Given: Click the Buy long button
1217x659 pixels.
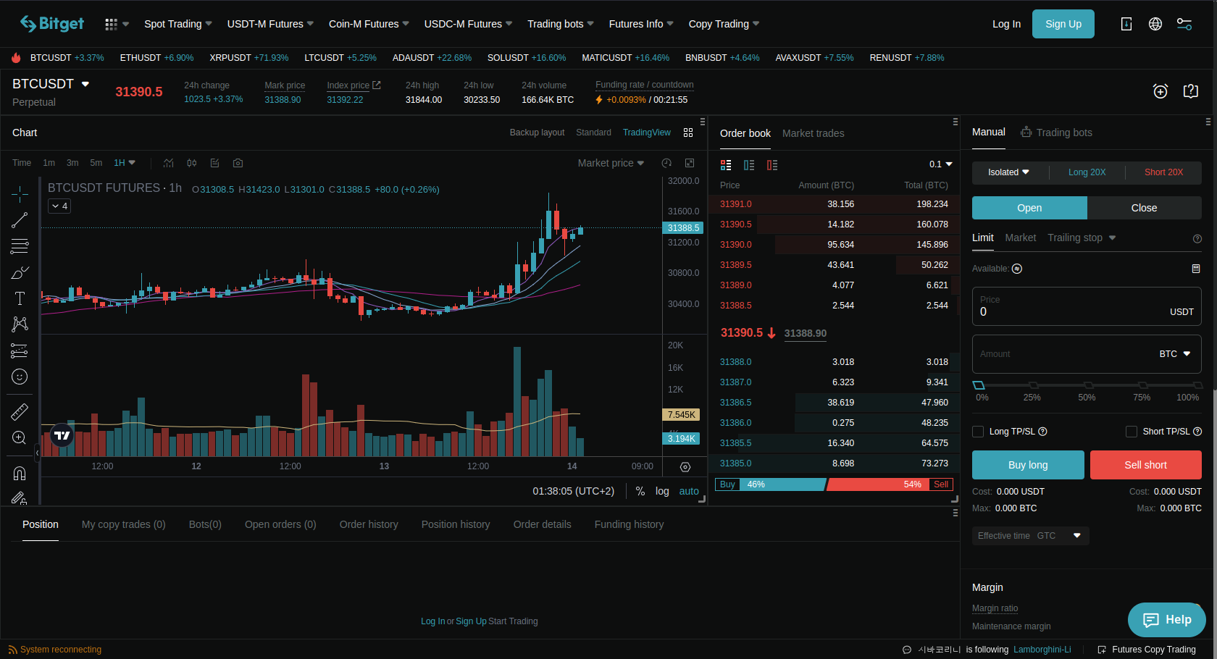Looking at the screenshot, I should point(1028,465).
